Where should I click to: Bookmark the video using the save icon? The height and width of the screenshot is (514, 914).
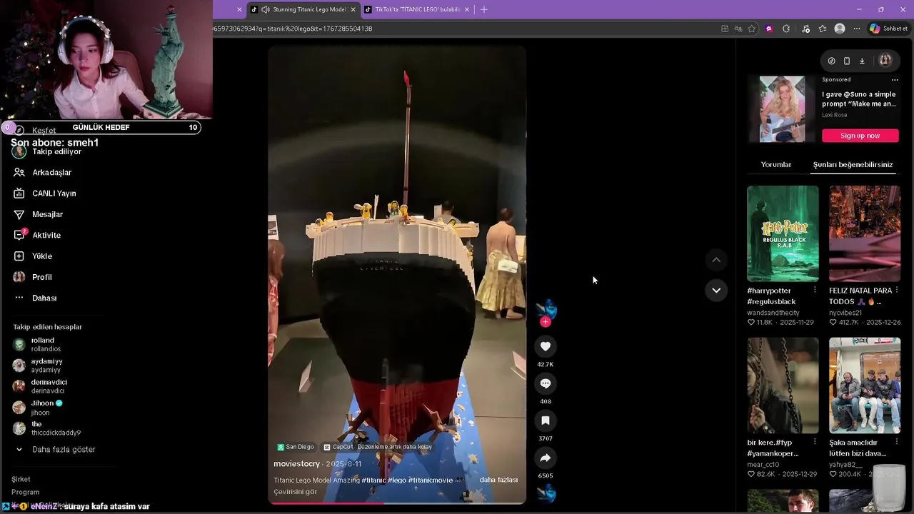point(546,420)
